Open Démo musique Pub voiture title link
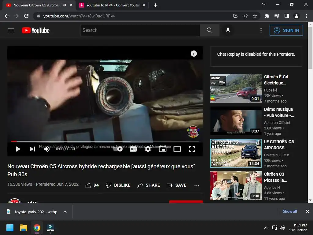This screenshot has height=235, width=313. (279, 112)
